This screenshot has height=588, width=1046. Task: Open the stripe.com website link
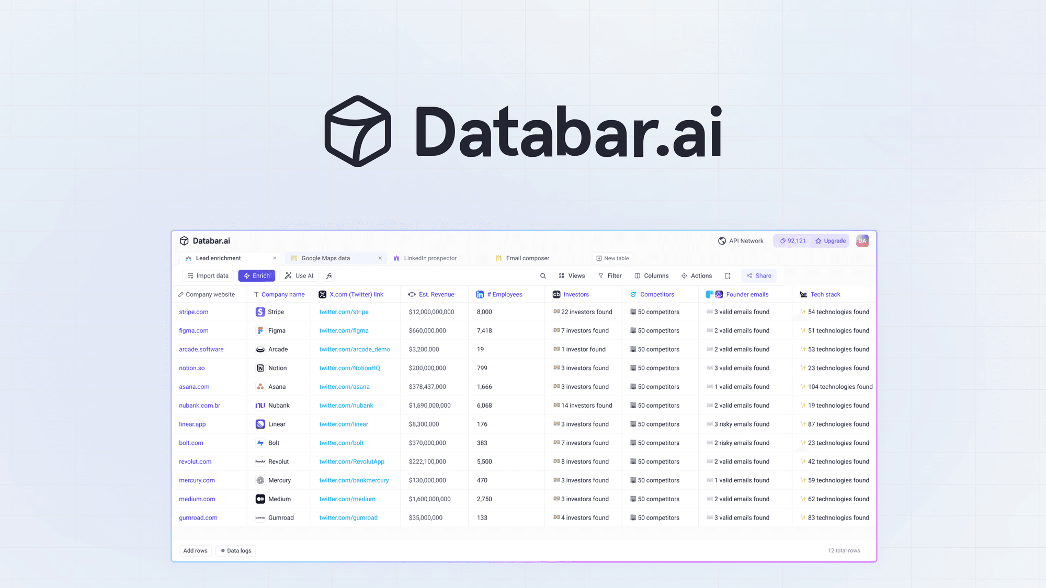coord(193,312)
